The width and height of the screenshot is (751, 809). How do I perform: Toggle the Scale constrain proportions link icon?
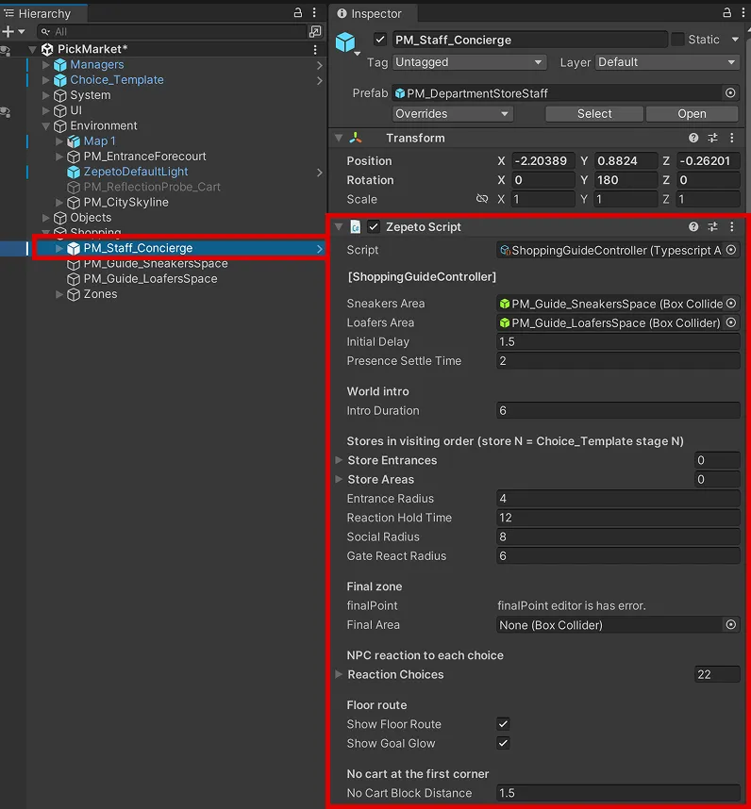[x=482, y=199]
